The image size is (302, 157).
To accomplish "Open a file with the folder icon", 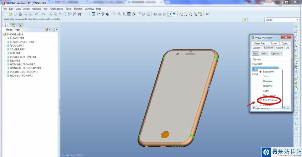I will [10, 14].
